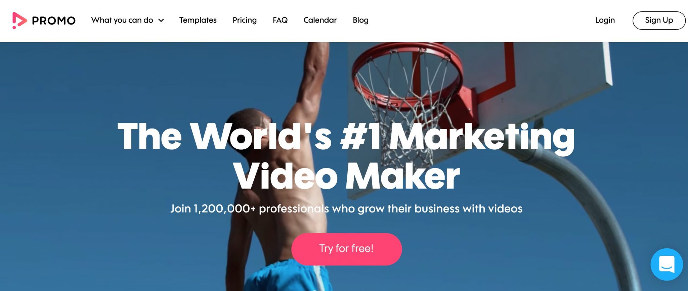Click the PROMO wordmark text
Screen dimensions: 688x291
(54, 21)
